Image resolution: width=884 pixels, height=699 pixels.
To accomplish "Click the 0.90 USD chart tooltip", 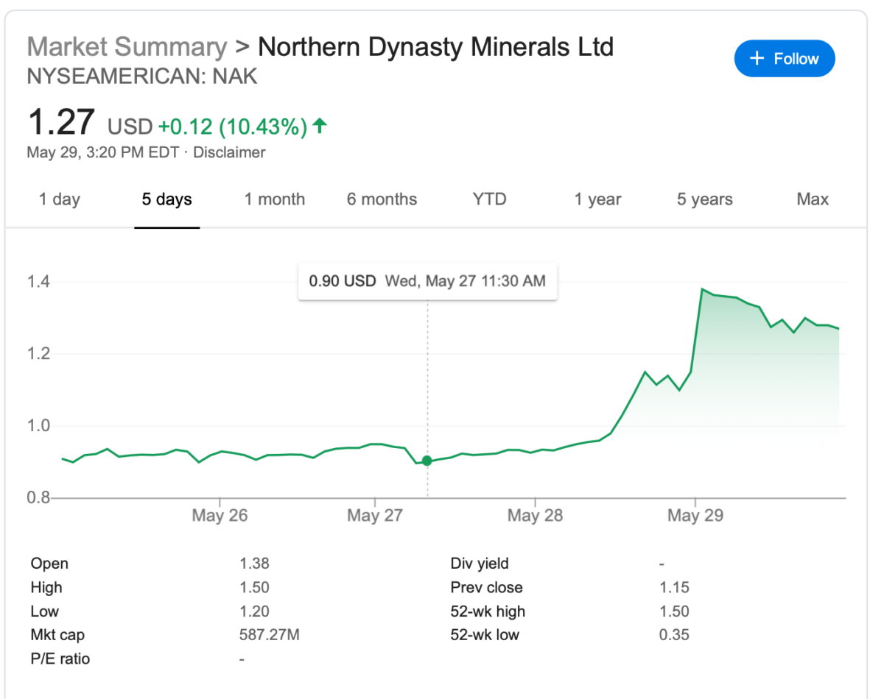I will (x=427, y=281).
